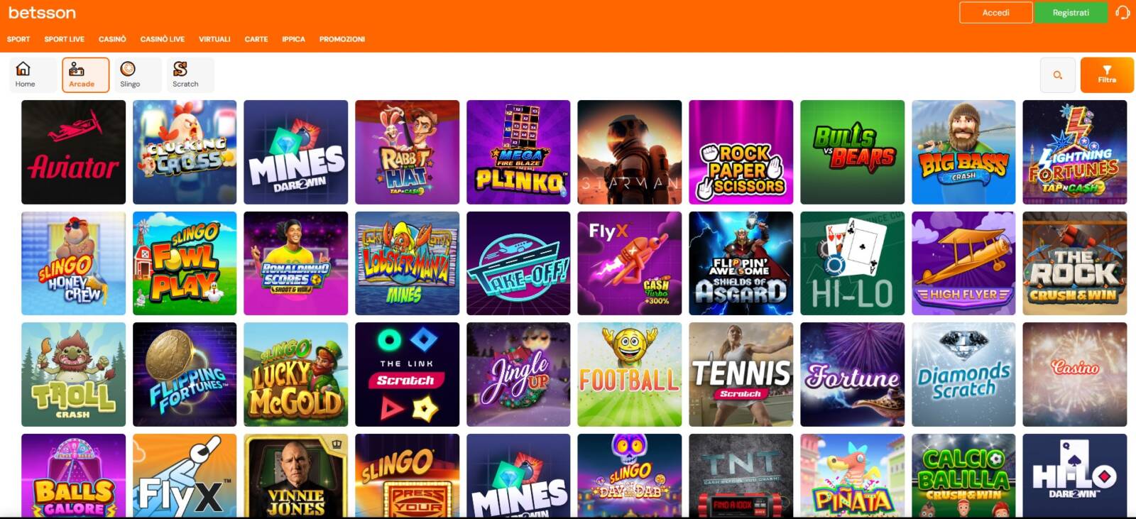Open the Hi-Lo card game tile
Screen dimensions: 1136x519
pyautogui.click(x=852, y=263)
